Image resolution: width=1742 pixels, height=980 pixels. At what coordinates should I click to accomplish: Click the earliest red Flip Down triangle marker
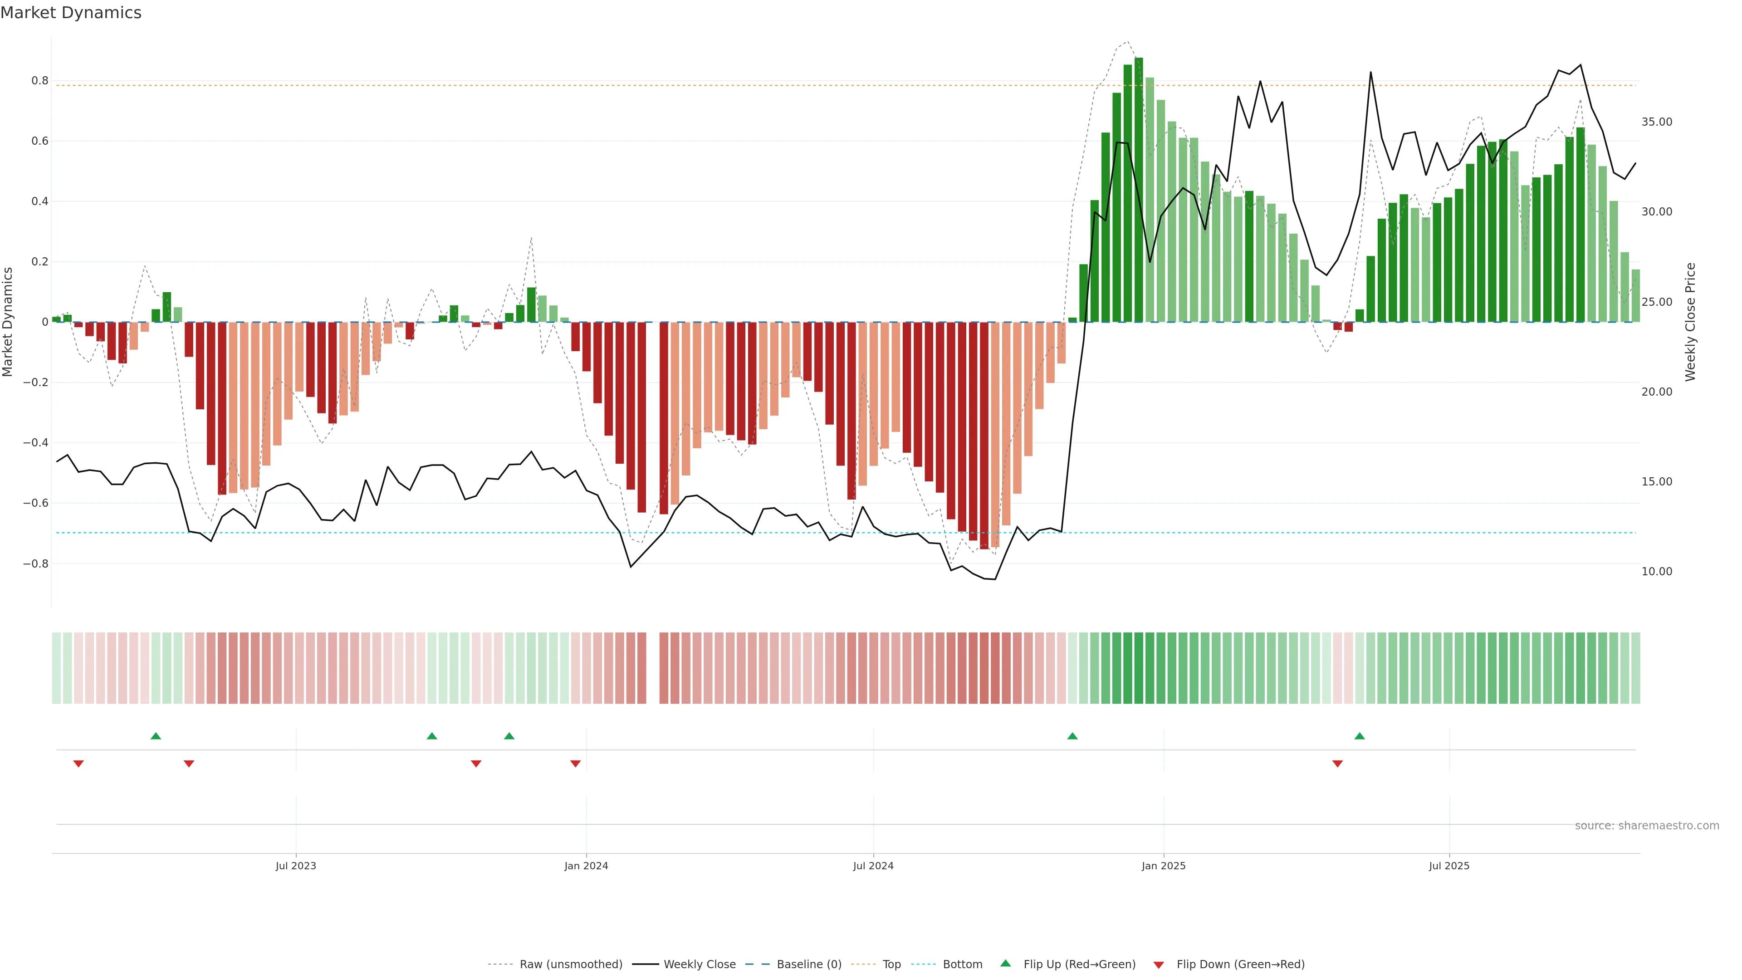point(78,764)
